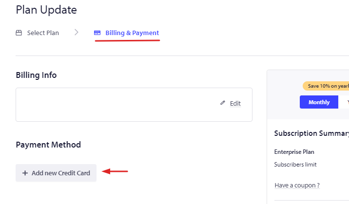This screenshot has height=204, width=349.
Task: Click the Select Plan box icon
Action: (19, 33)
